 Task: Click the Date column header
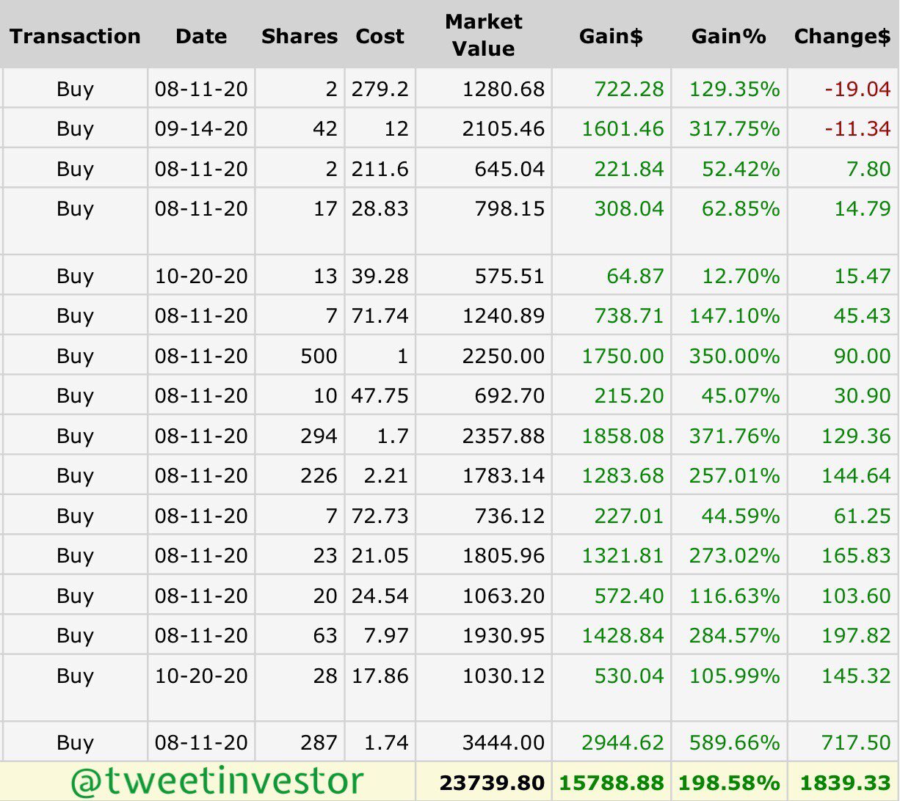tap(201, 37)
